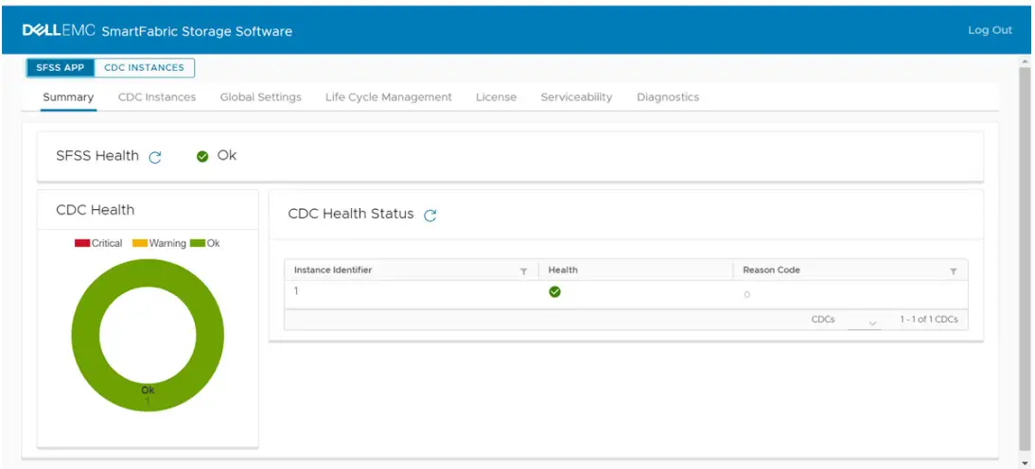This screenshot has width=1035, height=469.
Task: Click the CDC Health card title
Action: (95, 210)
